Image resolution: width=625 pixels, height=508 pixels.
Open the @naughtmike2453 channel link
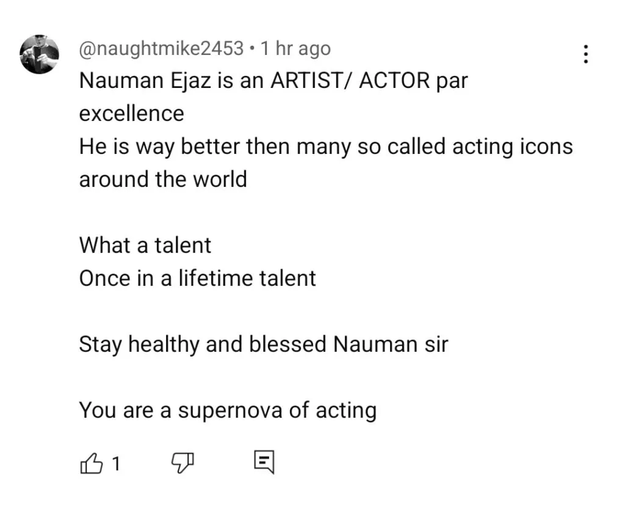(x=161, y=49)
